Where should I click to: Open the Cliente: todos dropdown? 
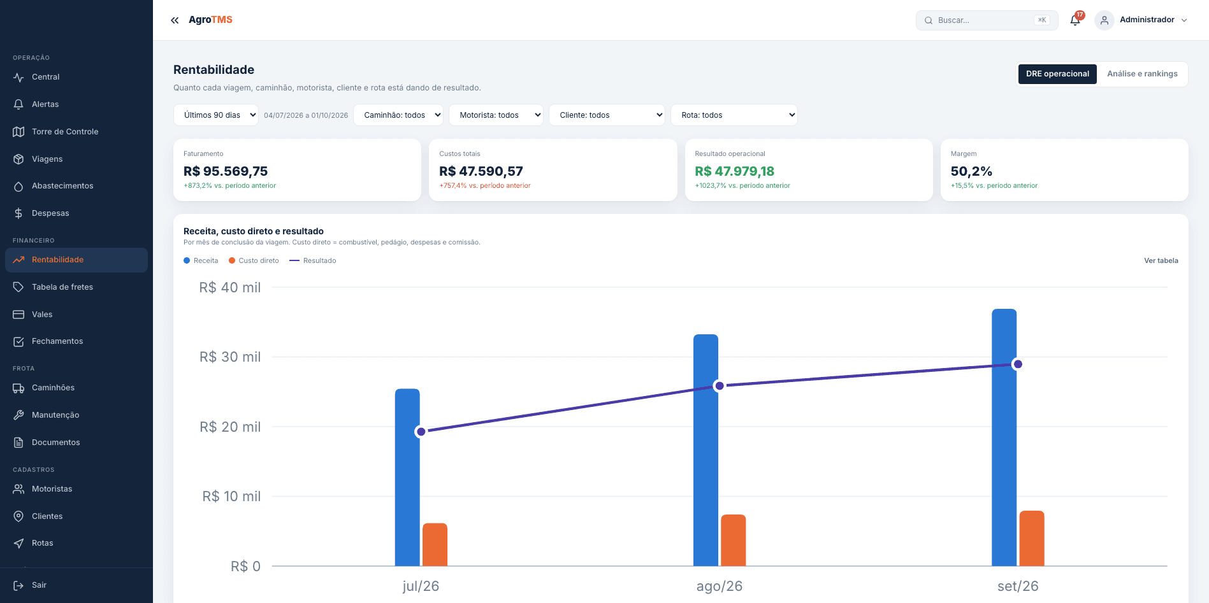pos(607,115)
